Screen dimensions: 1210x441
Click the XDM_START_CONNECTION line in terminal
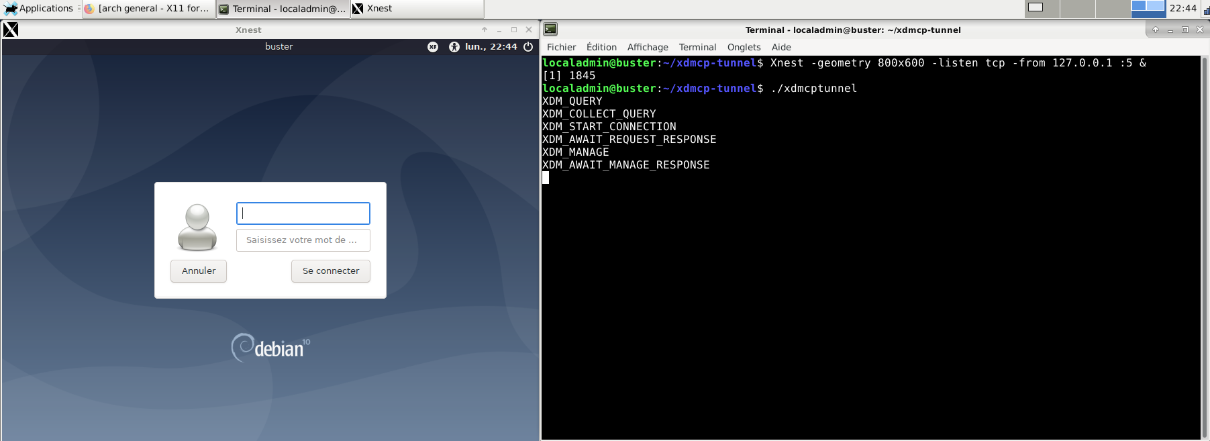[609, 127]
